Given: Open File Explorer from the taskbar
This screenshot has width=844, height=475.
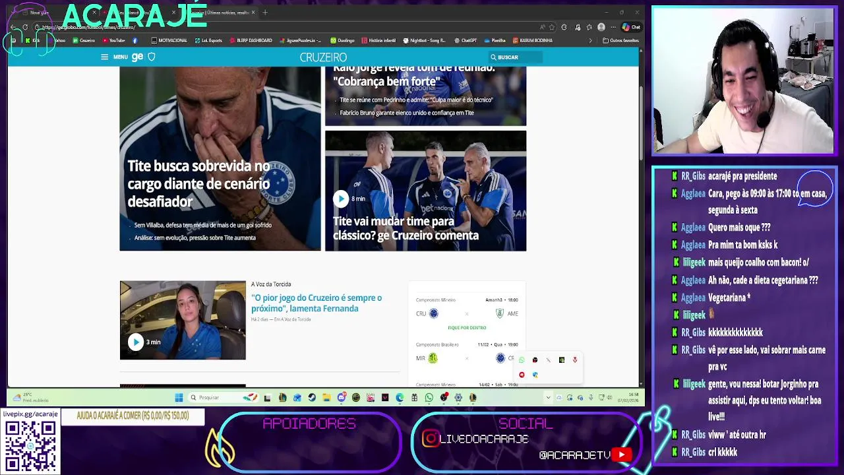Looking at the screenshot, I should tap(326, 397).
